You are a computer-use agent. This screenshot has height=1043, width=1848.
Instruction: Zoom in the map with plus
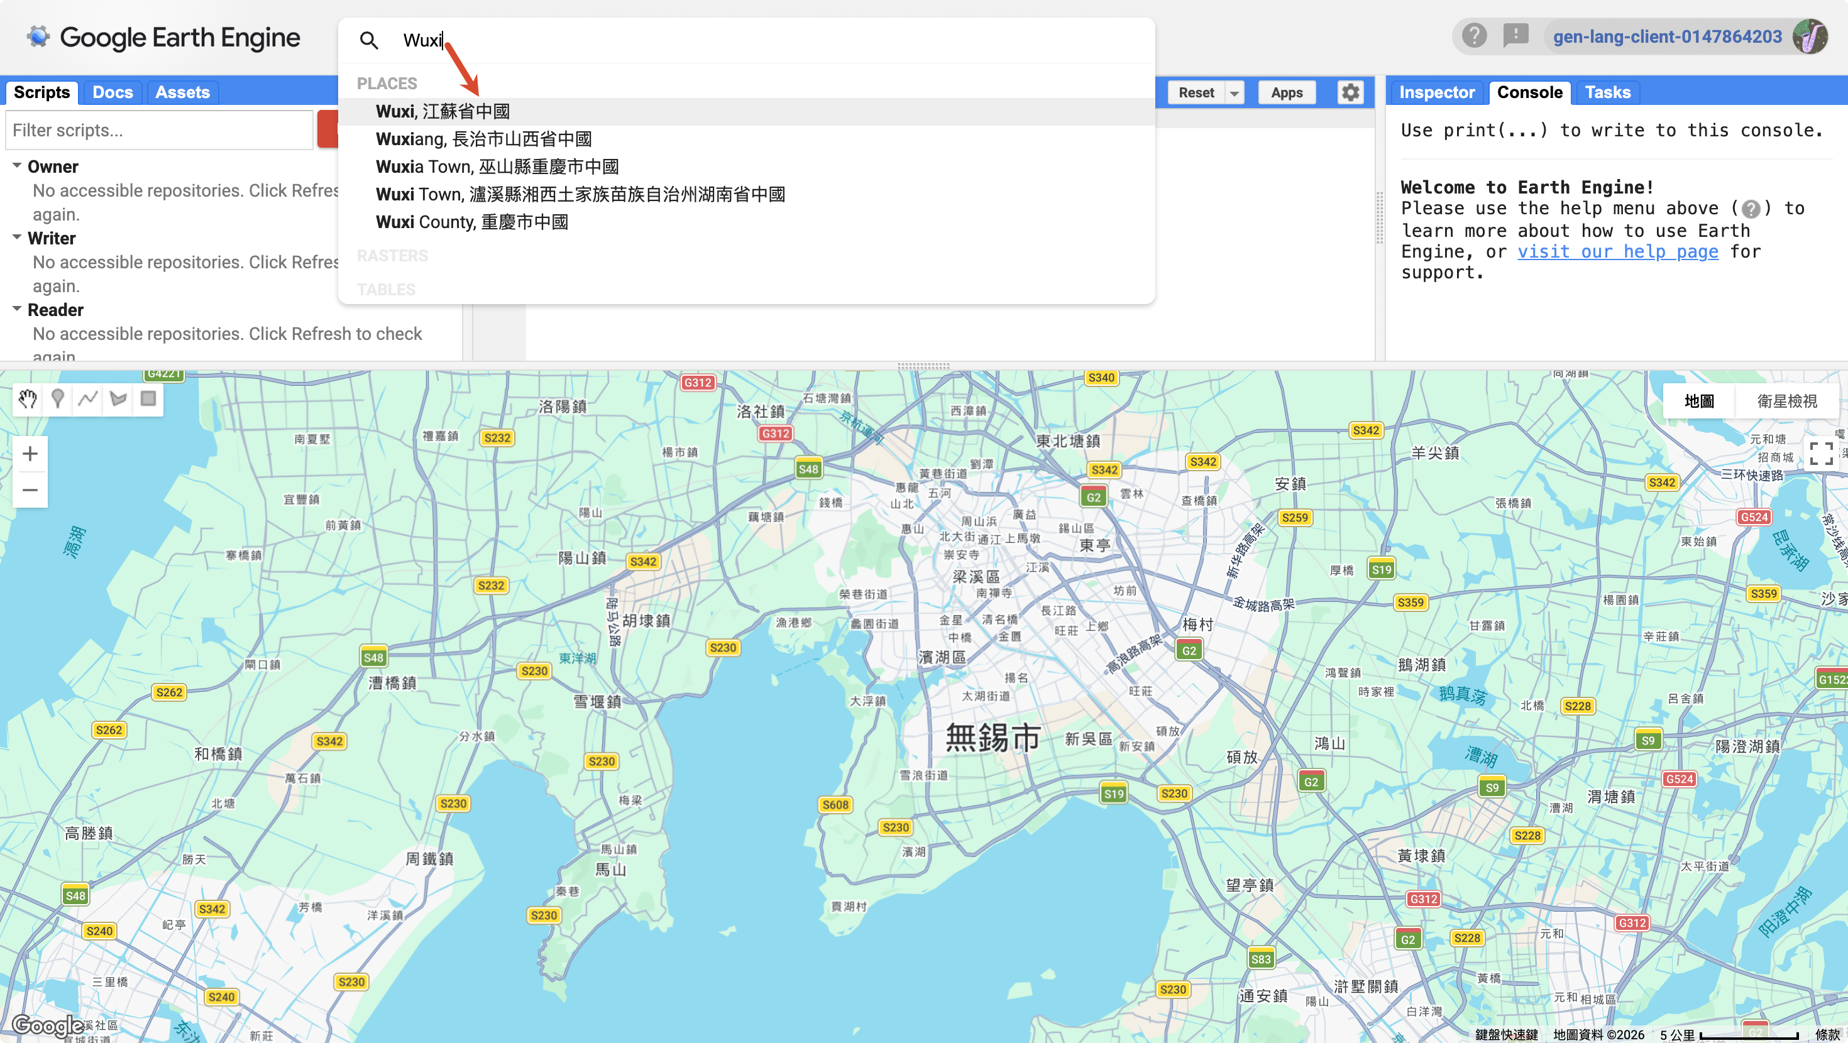30,454
